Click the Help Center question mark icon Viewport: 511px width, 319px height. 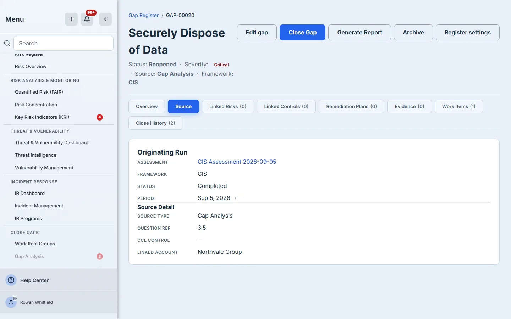11,280
